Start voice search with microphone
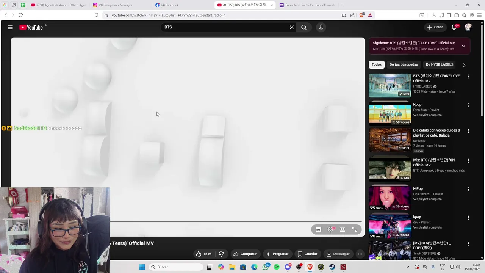This screenshot has width=485, height=273. click(321, 27)
